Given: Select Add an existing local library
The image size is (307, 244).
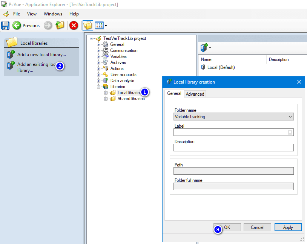Looking at the screenshot, I should pyautogui.click(x=36, y=67).
